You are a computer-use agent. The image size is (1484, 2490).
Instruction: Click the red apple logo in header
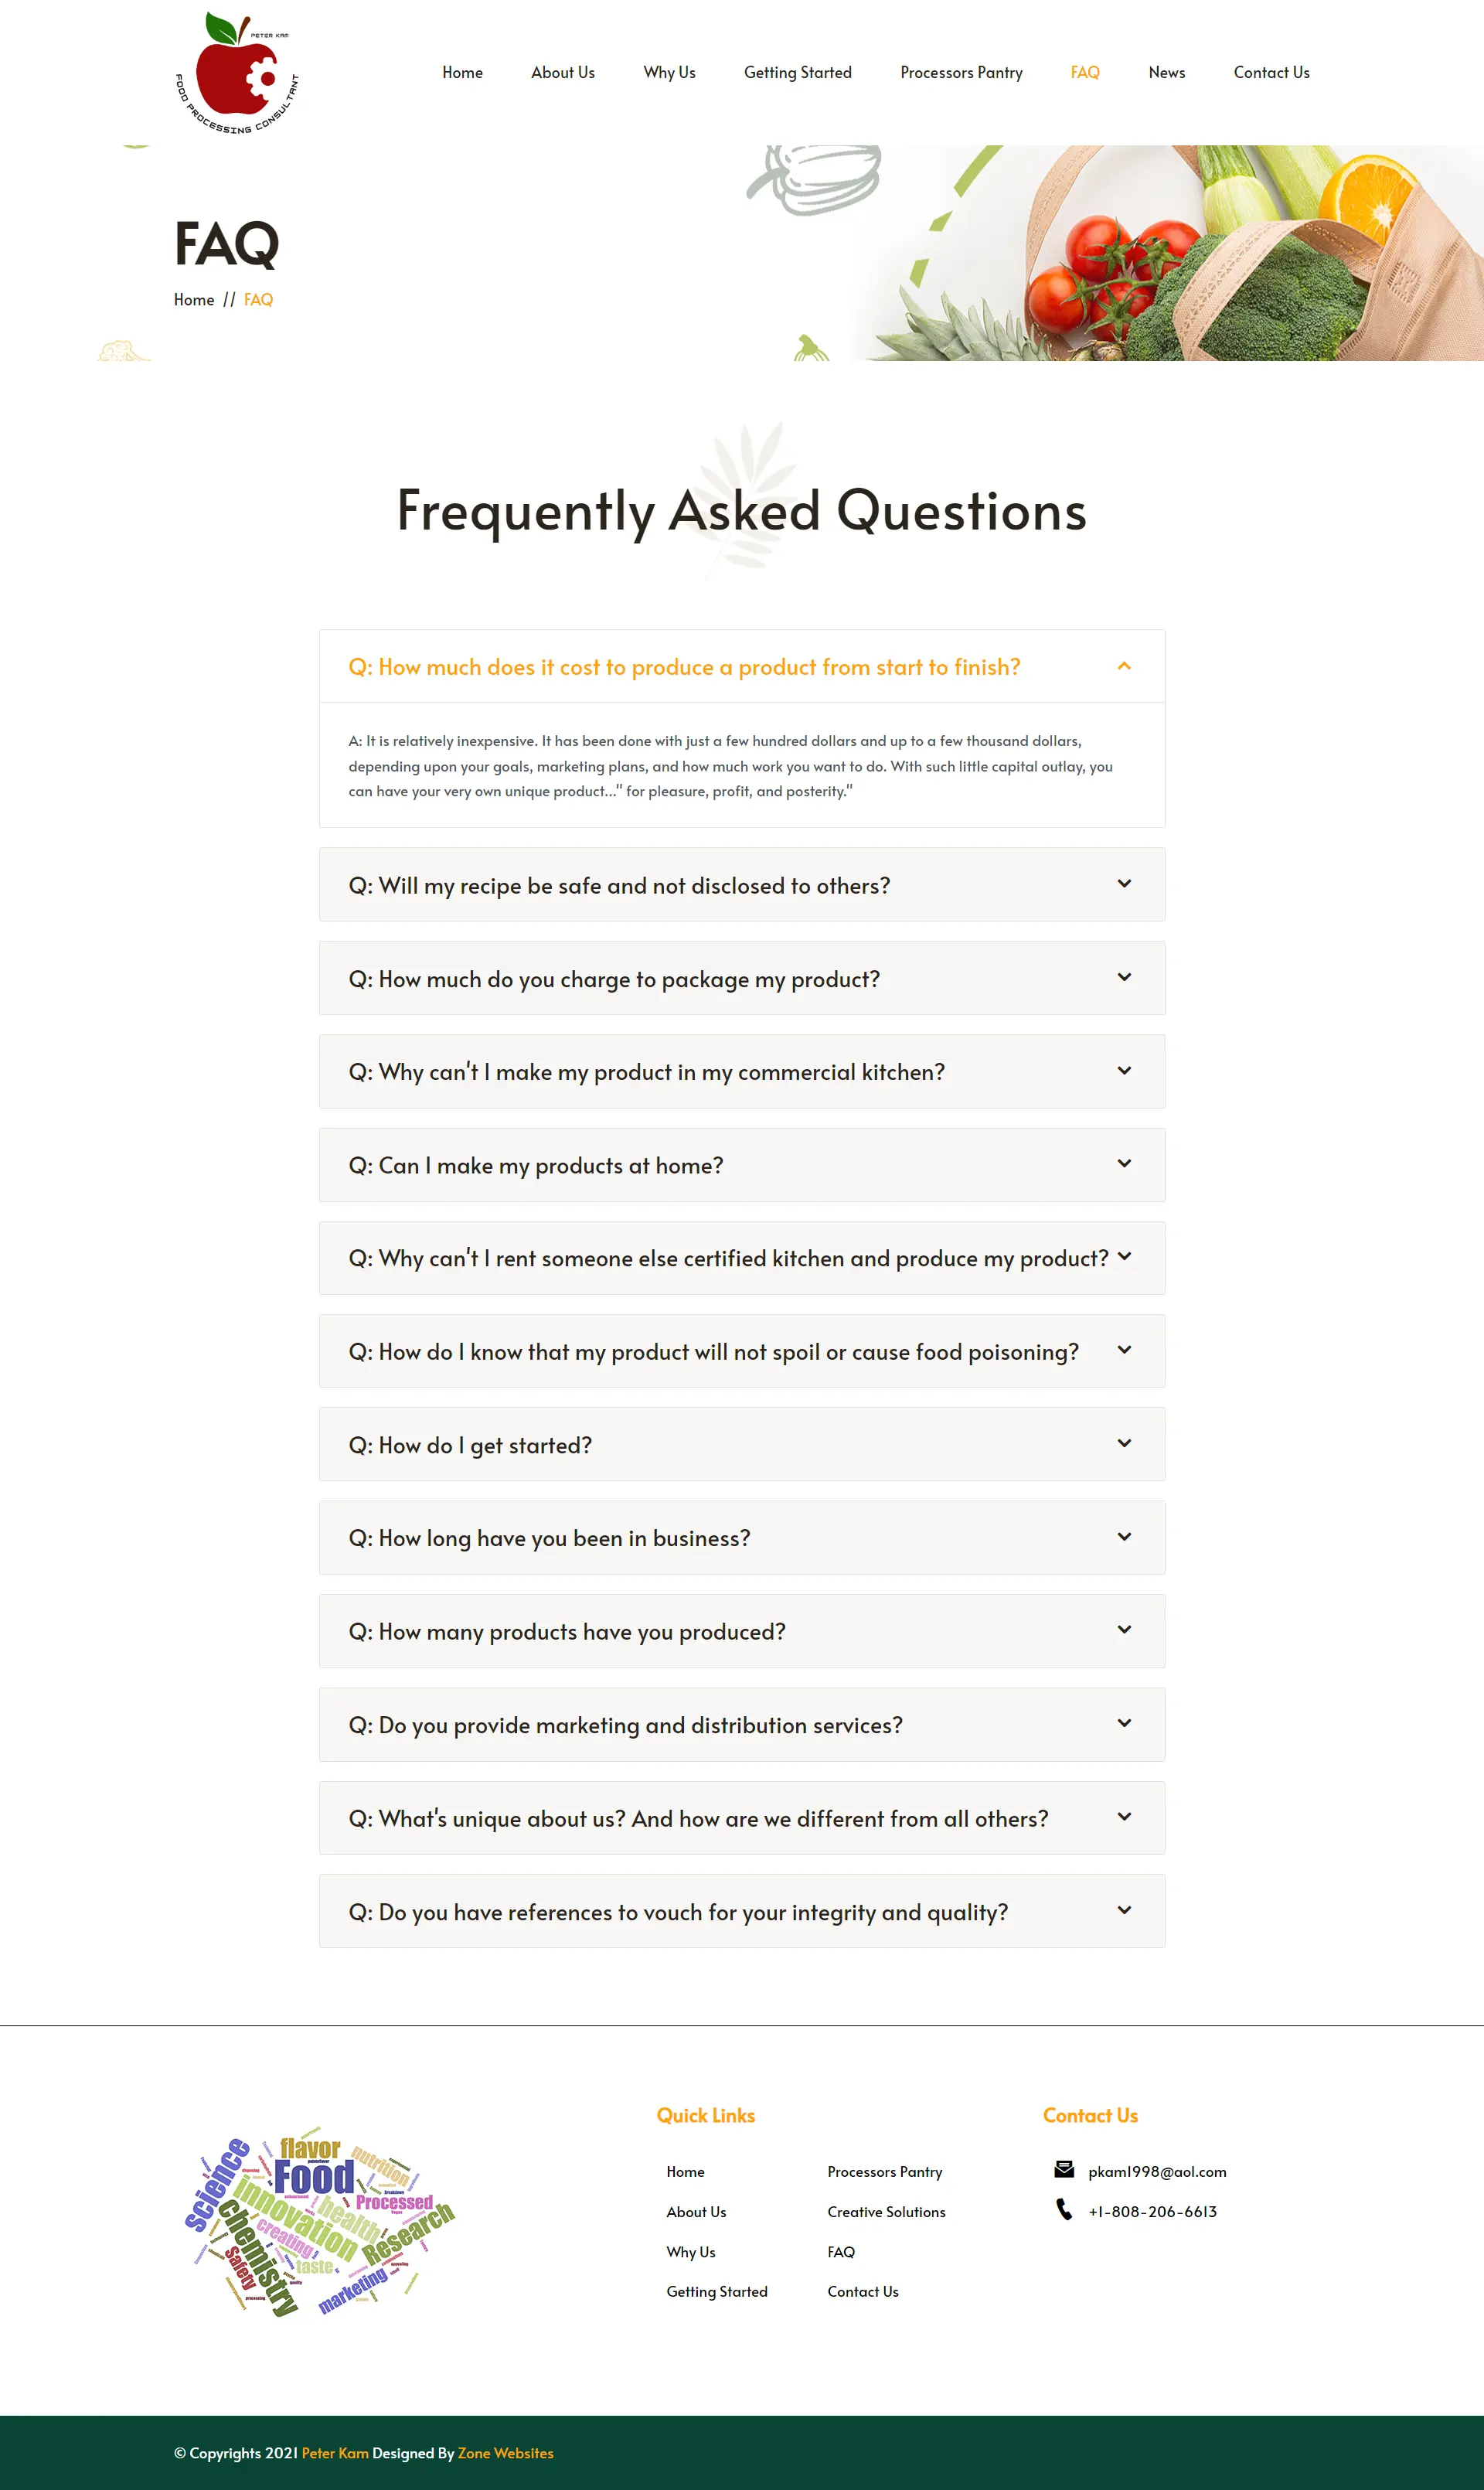coord(237,73)
